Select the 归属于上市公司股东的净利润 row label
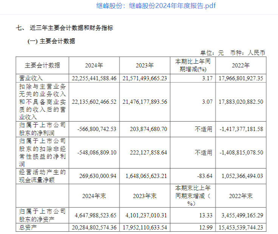278x234 pixels. [42, 129]
